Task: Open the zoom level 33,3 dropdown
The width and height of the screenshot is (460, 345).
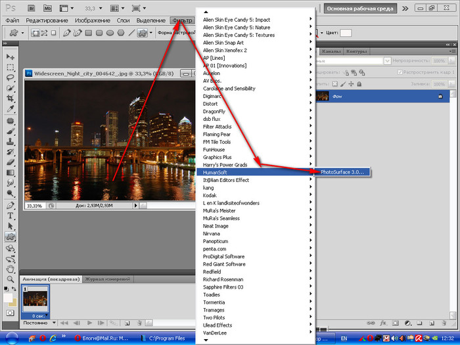Action: tap(101, 9)
